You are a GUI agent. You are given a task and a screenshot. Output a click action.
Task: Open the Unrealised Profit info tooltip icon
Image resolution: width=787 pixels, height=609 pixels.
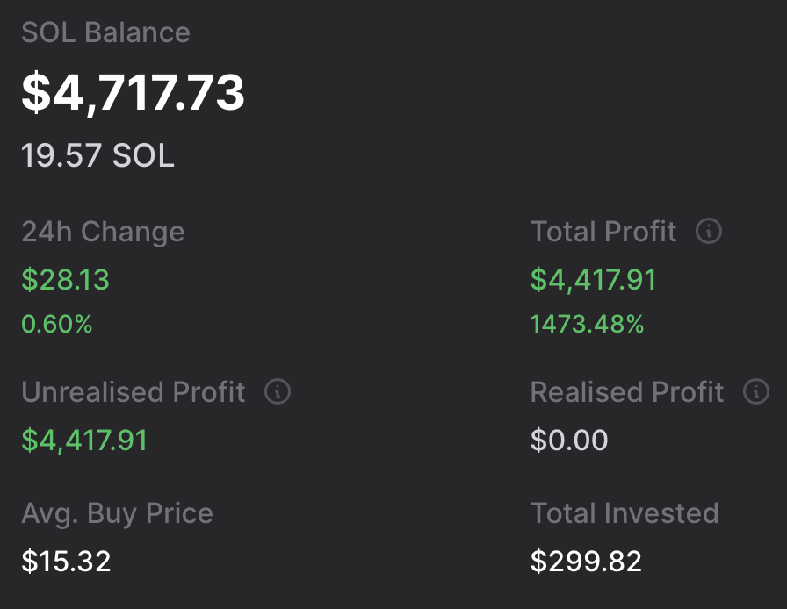pos(277,391)
